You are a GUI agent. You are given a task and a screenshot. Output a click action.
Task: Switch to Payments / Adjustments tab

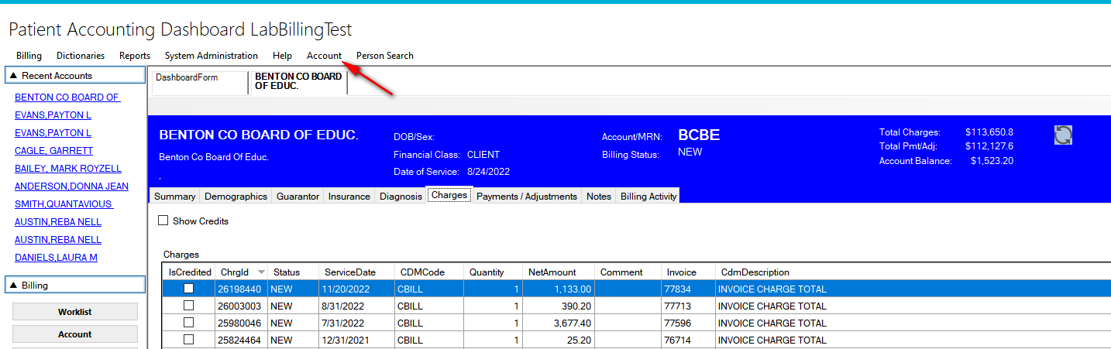[526, 197]
